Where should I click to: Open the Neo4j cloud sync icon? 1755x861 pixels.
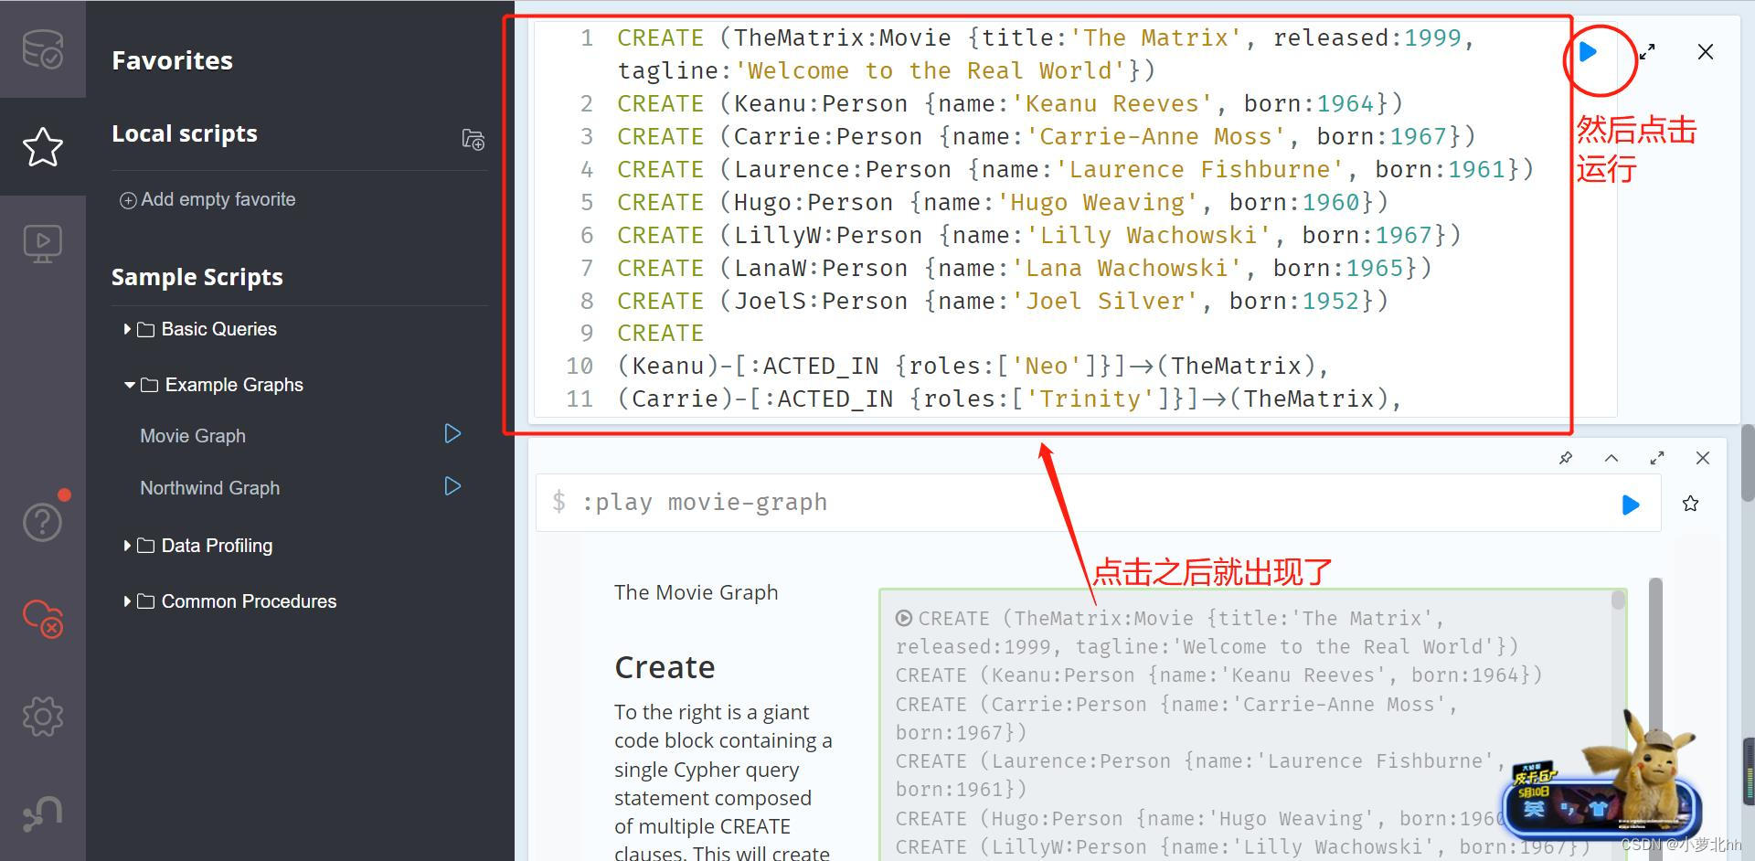coord(42,619)
